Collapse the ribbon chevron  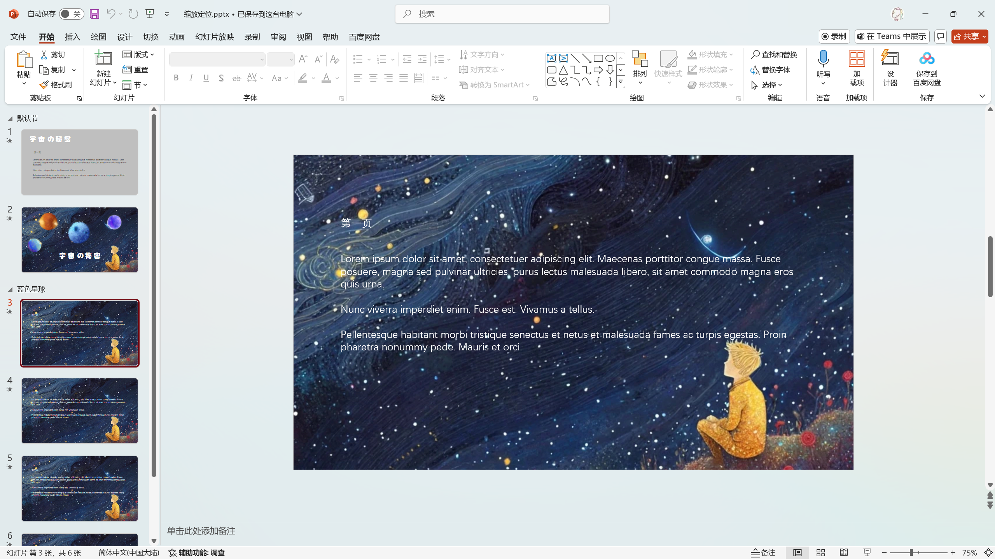click(x=982, y=96)
